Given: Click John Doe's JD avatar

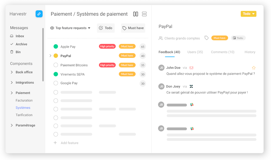Looking at the screenshot, I should pyautogui.click(x=161, y=68).
